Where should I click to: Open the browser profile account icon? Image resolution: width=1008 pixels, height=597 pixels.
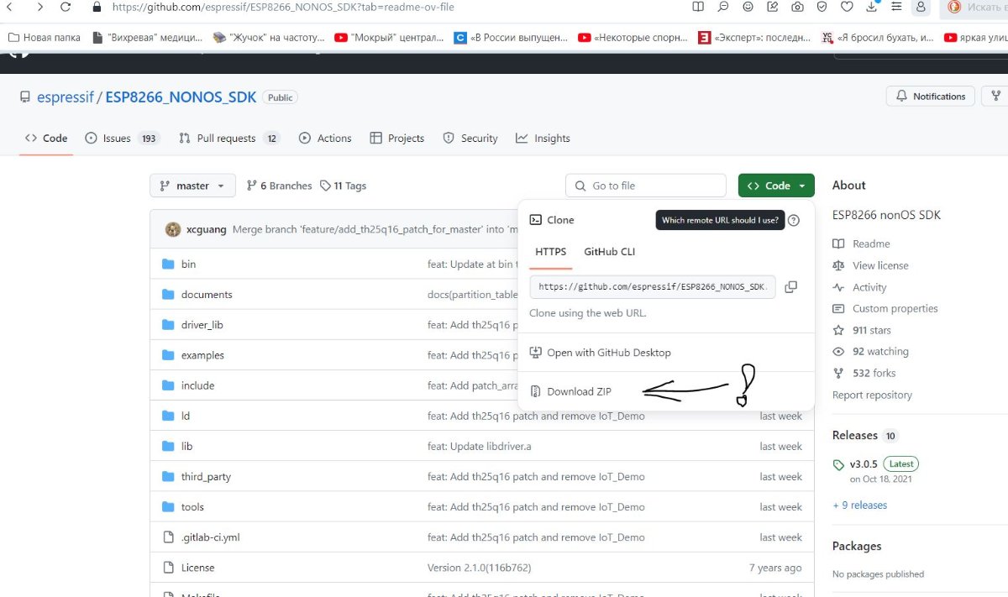pyautogui.click(x=921, y=7)
